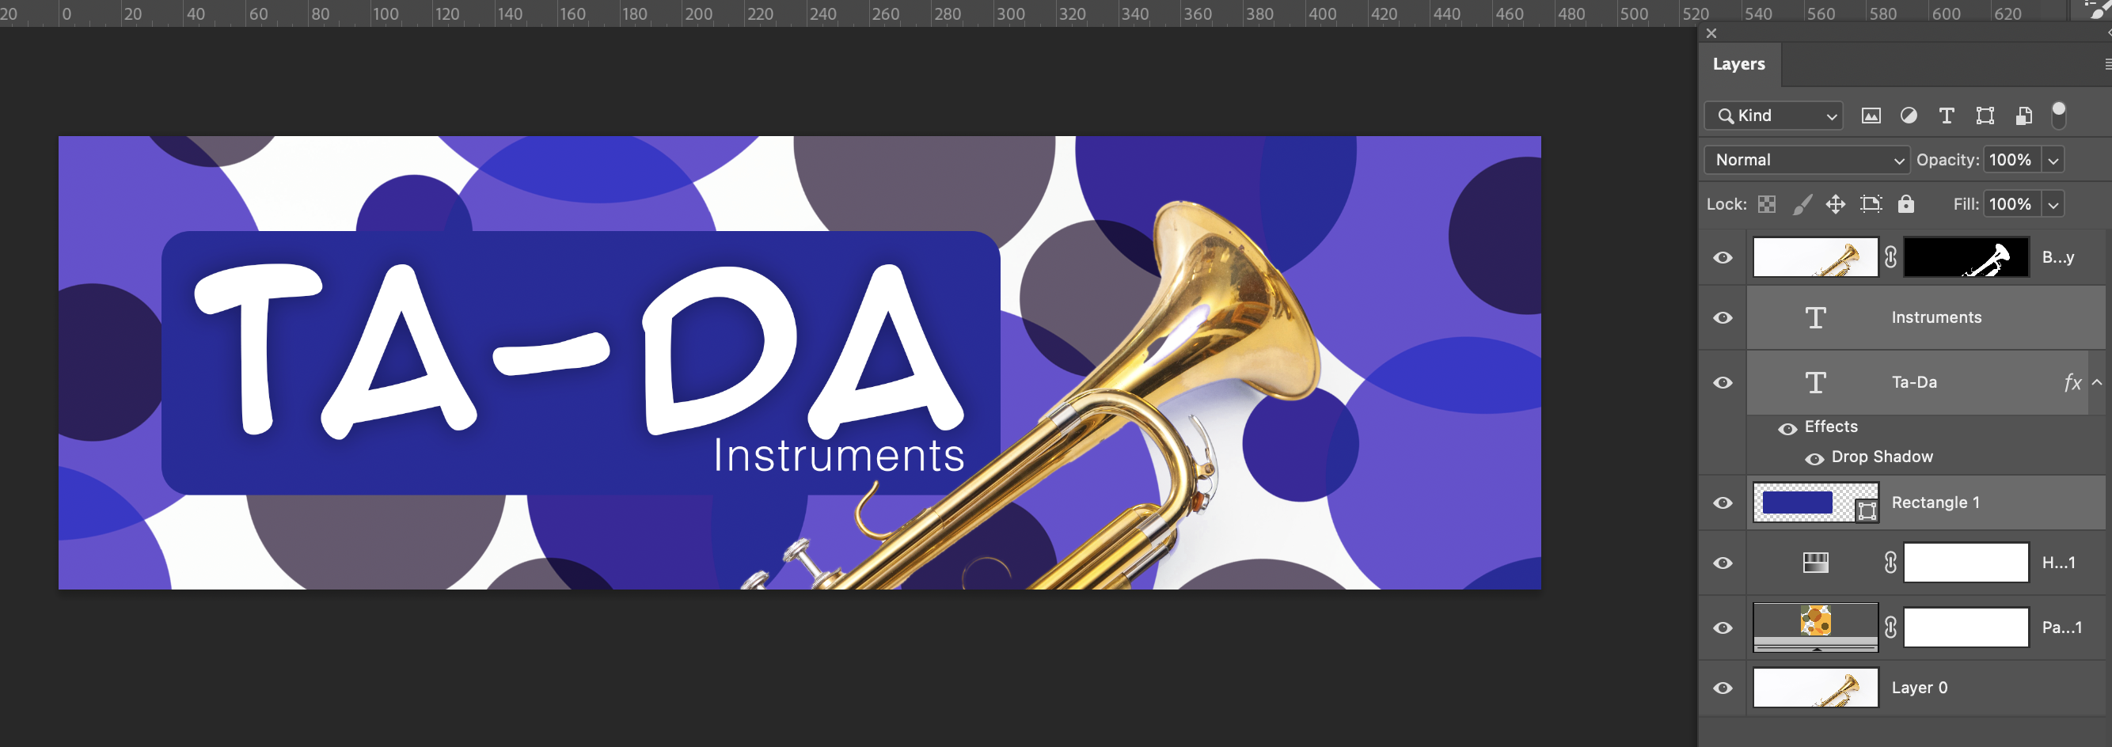
Task: Open the Opacity slider dropdown arrow
Action: click(2053, 160)
